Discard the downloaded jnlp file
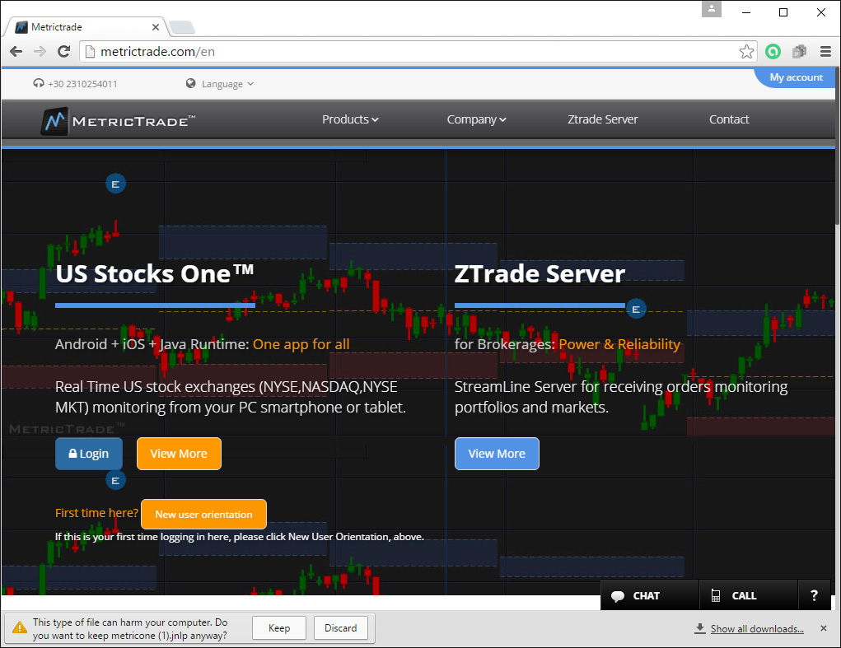The image size is (841, 648). 340,628
